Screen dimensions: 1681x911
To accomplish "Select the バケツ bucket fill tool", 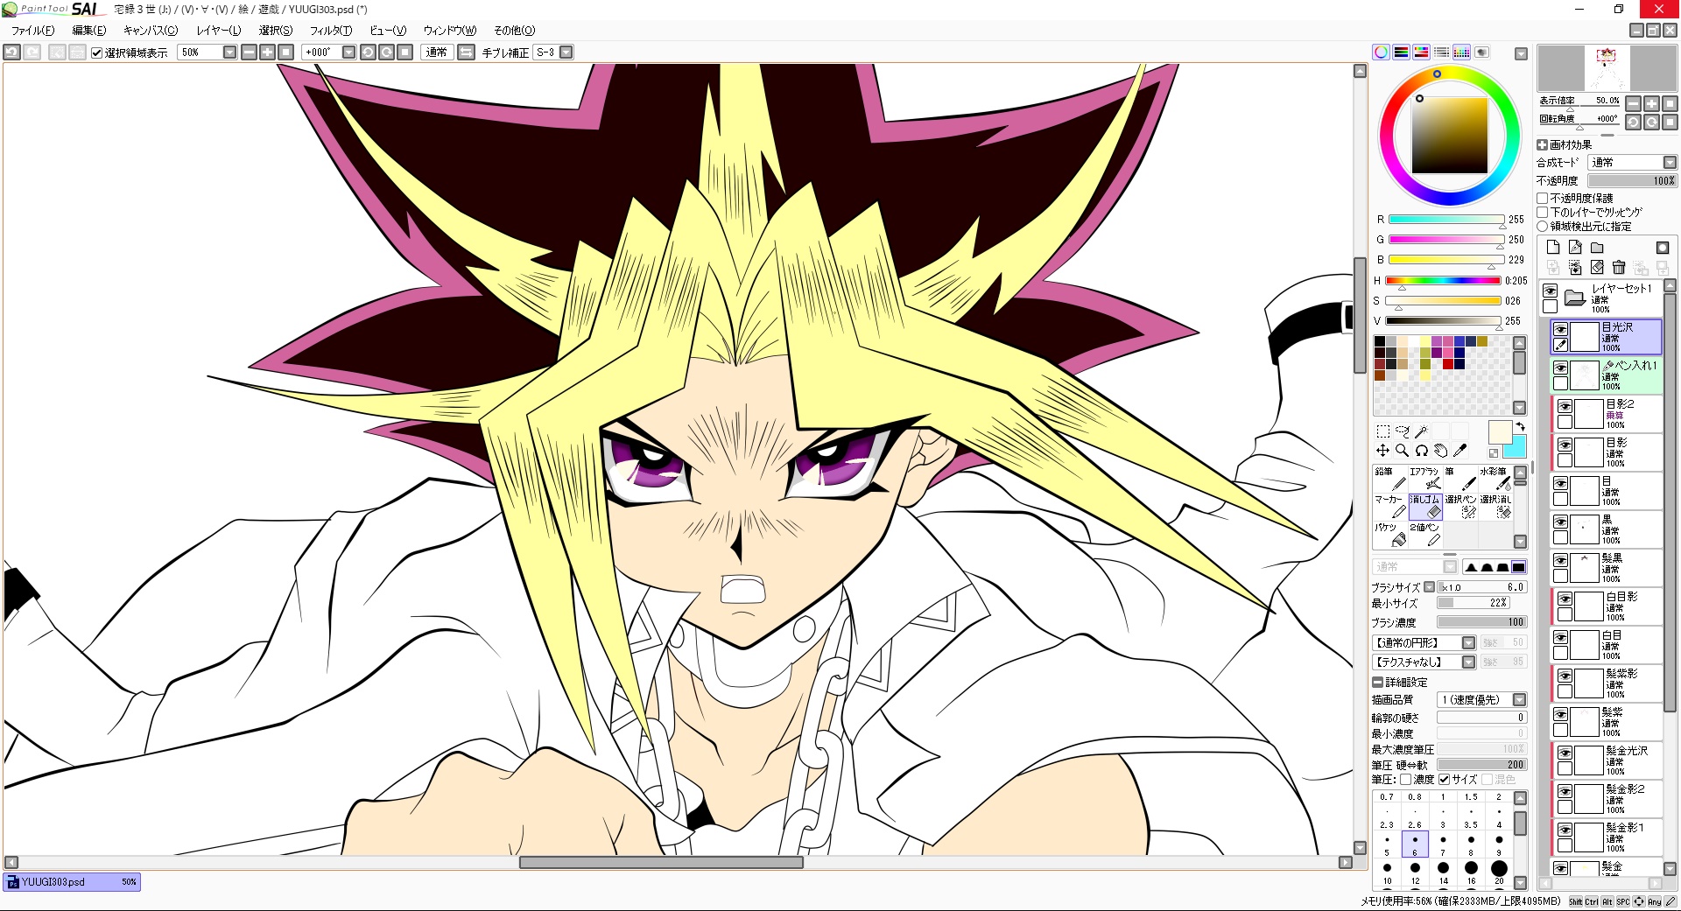I will [x=1389, y=534].
